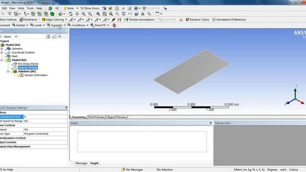306x172 pixels.
Task: Open the View menu
Action: coord(12,8)
